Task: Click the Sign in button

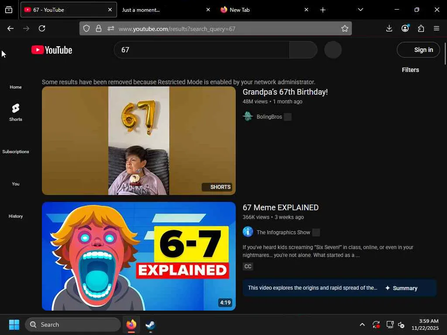Action: click(418, 50)
